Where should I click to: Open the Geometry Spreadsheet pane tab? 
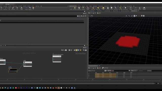pyautogui.click(x=125, y=11)
